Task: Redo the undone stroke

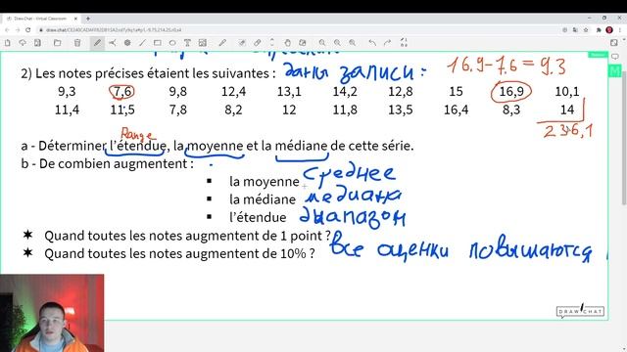Action: 387,43
